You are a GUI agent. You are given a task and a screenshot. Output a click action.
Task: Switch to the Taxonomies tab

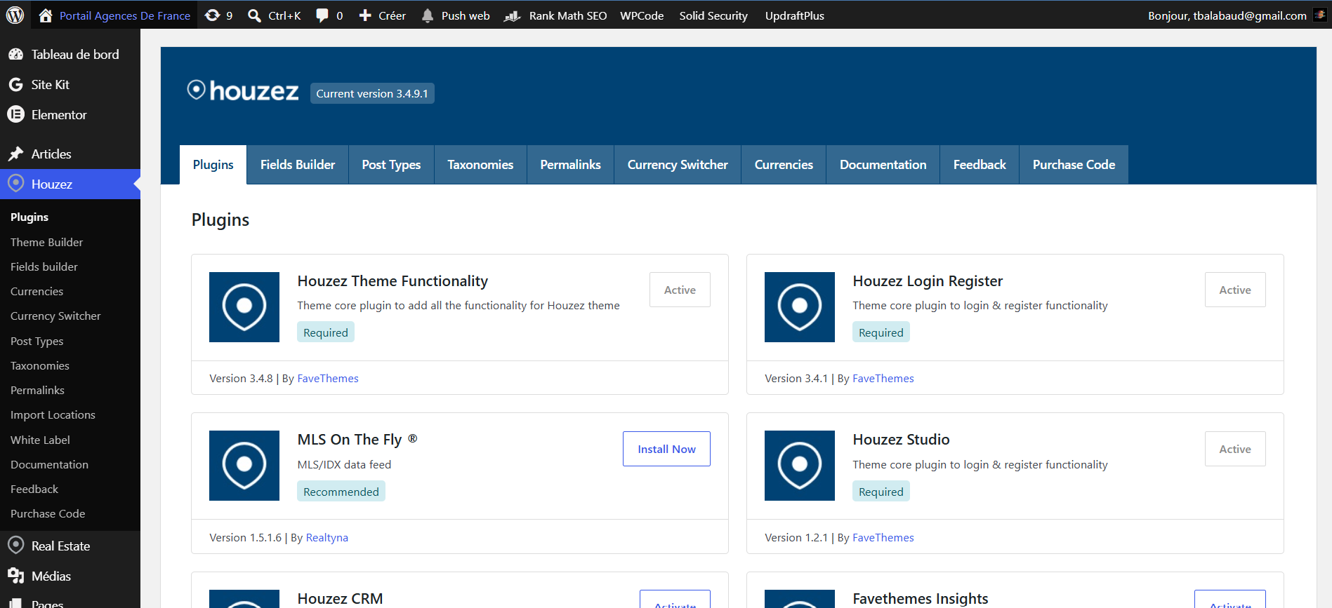[x=480, y=165]
